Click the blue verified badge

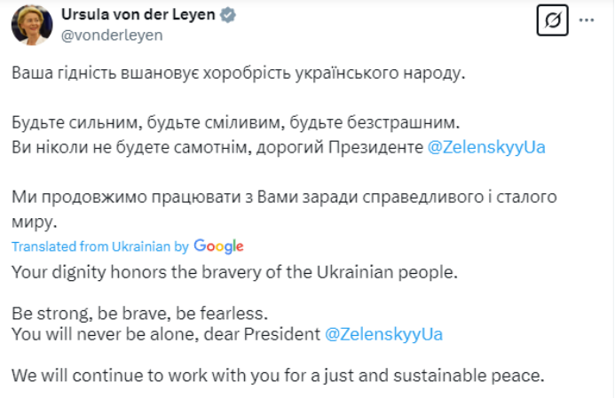click(228, 15)
